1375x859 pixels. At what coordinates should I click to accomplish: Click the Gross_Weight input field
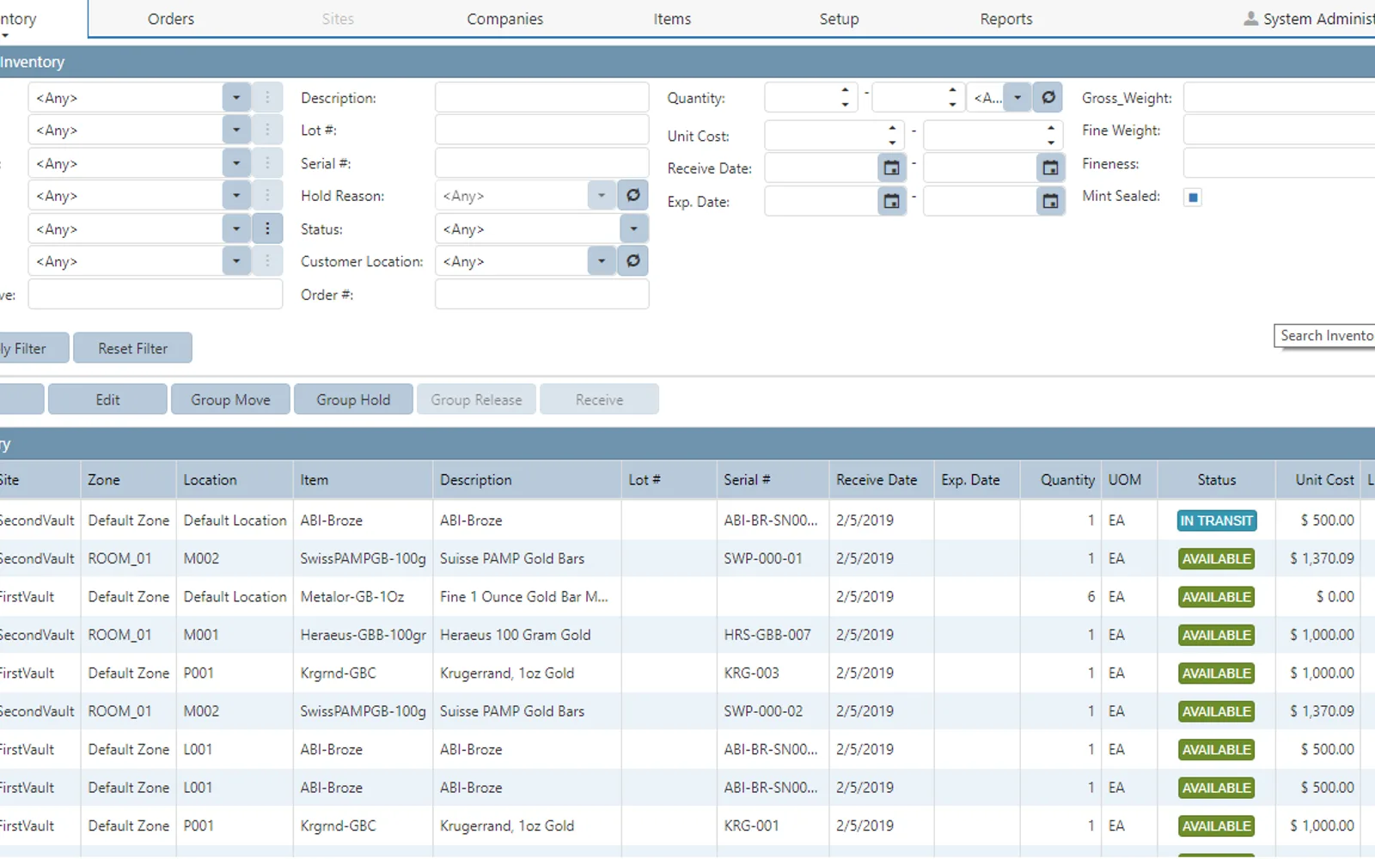click(1280, 98)
